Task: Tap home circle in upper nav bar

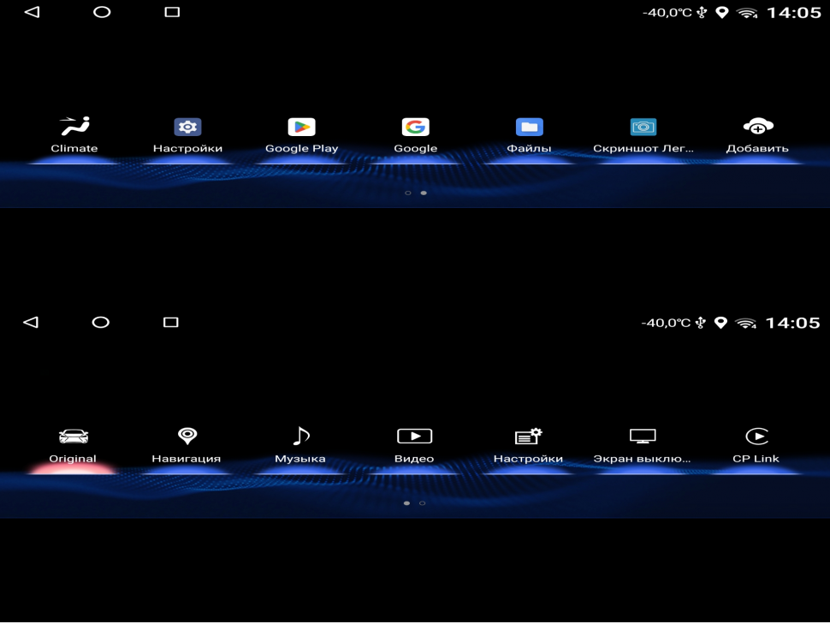Action: [102, 12]
